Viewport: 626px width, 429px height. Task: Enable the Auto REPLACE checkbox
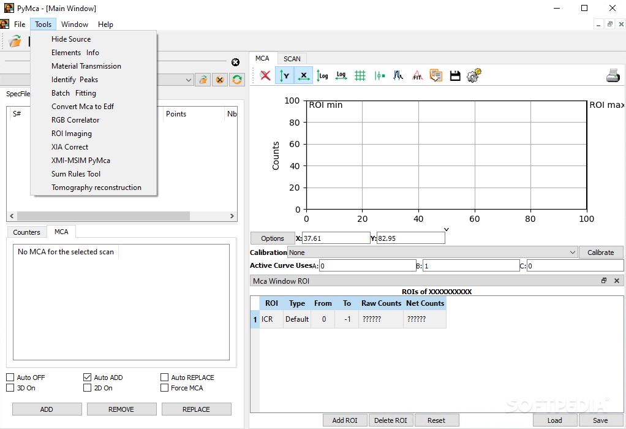(x=165, y=377)
